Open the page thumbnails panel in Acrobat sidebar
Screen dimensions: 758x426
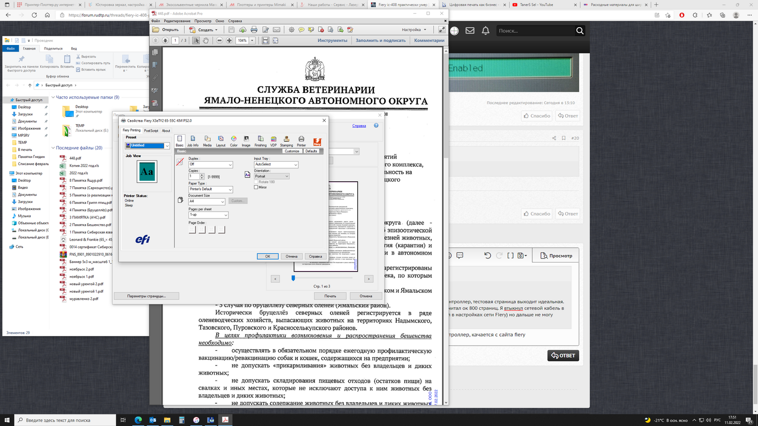155,52
